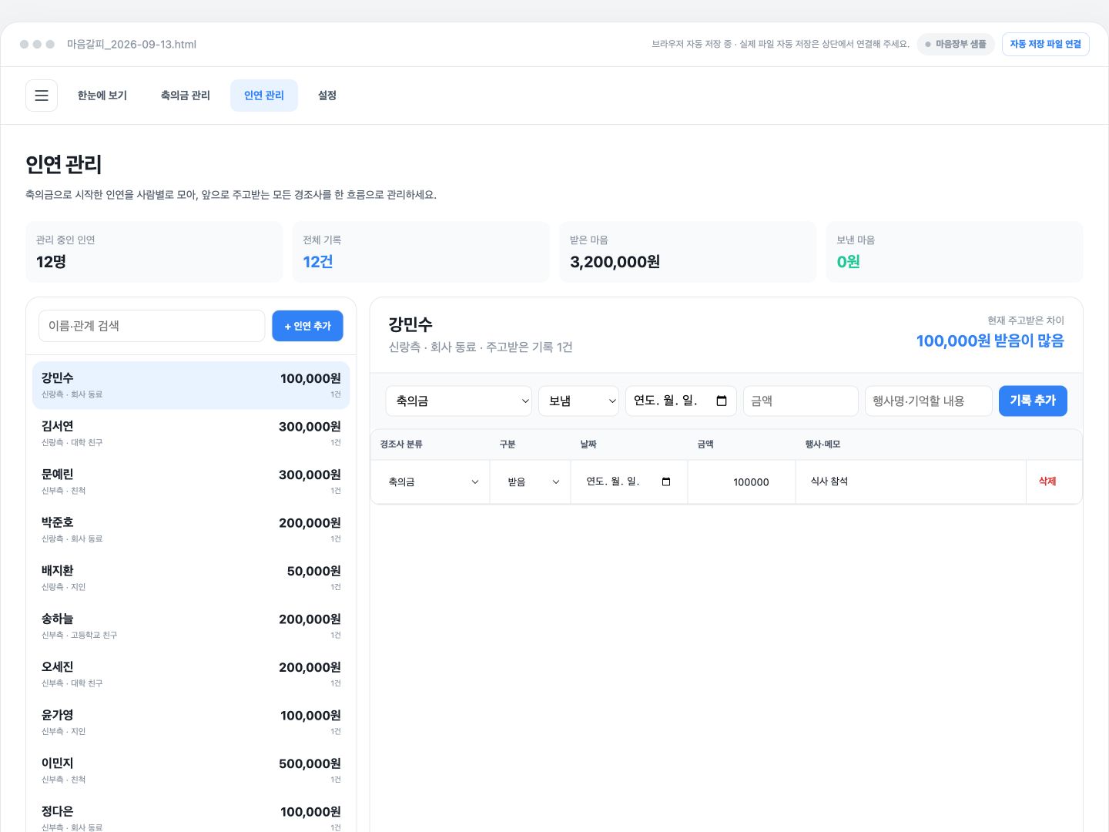Select the 인연 관리 tab

pyautogui.click(x=264, y=96)
